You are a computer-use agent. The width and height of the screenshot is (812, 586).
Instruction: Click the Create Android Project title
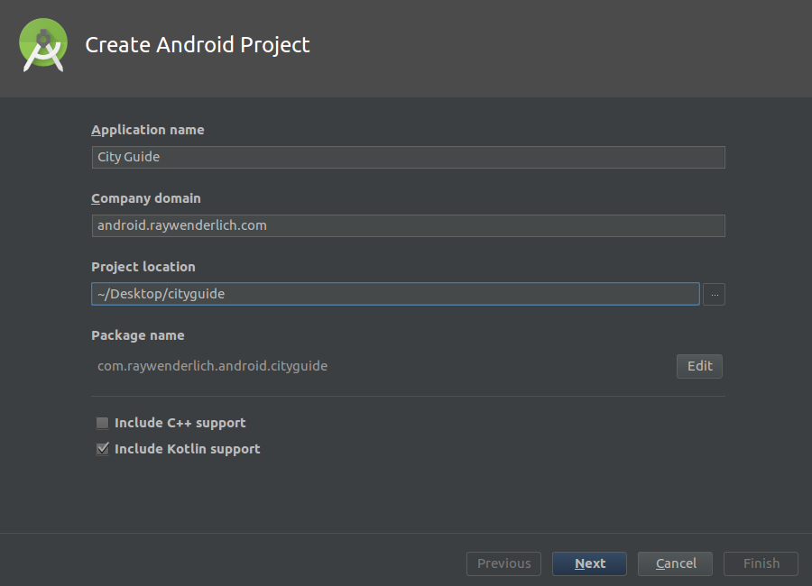pos(198,45)
